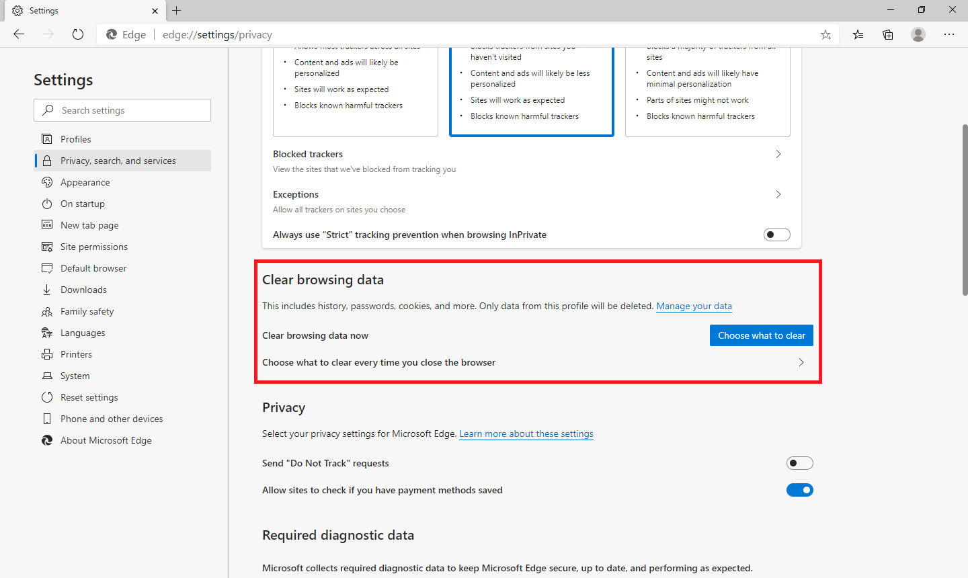Open Site permissions settings section
The image size is (968, 578).
tap(122, 247)
